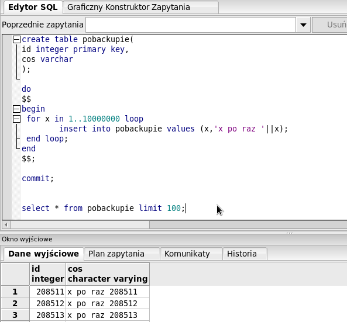Click the left arrow of the horizontal scrollbar

(x=6, y=225)
